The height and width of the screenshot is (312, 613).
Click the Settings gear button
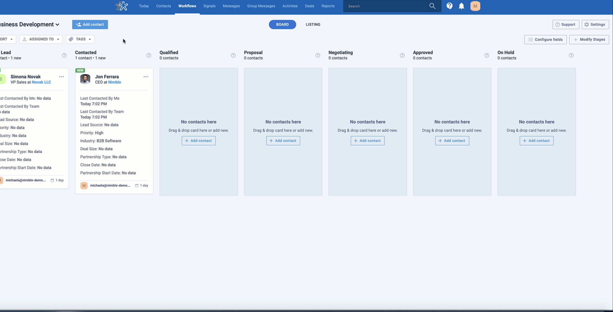click(595, 24)
